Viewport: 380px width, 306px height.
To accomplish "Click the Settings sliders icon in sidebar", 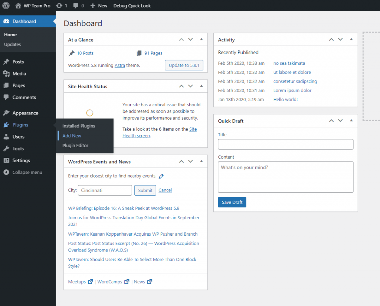I will pos(6,160).
